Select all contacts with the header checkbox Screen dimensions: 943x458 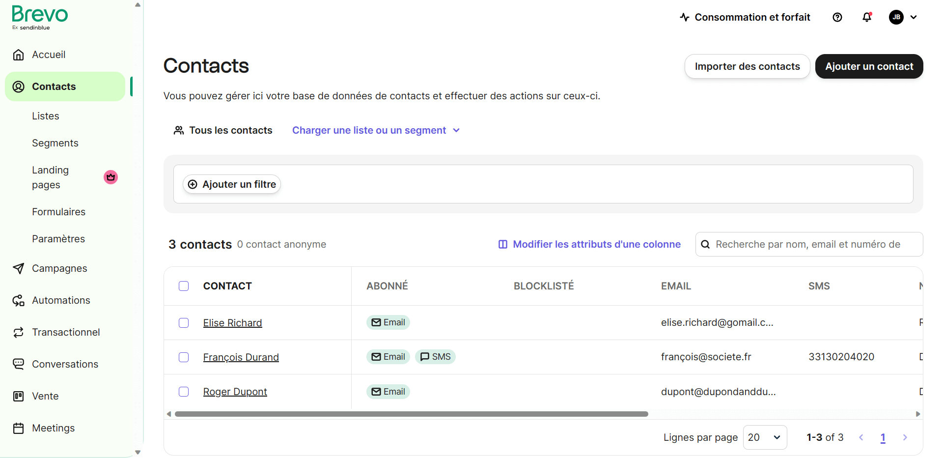(x=184, y=286)
